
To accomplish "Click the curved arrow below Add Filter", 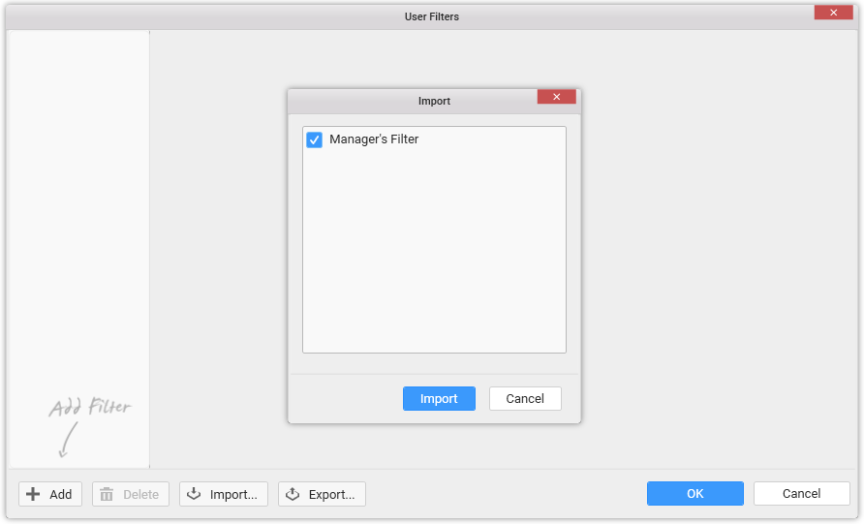I will 65,441.
